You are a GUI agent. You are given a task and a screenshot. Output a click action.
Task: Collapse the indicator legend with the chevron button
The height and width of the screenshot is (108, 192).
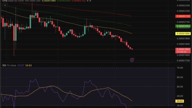[5, 5]
